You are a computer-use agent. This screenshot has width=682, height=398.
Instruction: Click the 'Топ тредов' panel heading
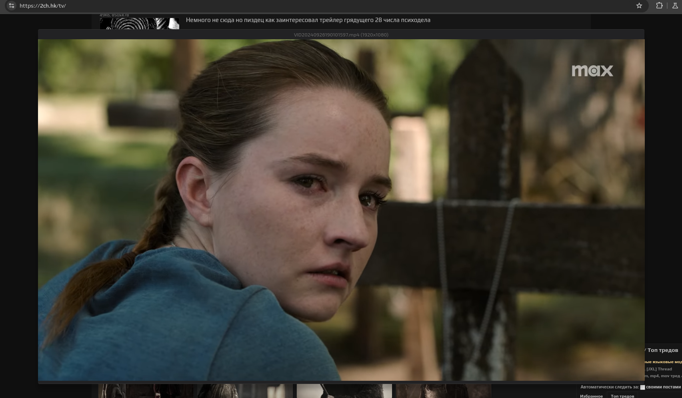[663, 350]
